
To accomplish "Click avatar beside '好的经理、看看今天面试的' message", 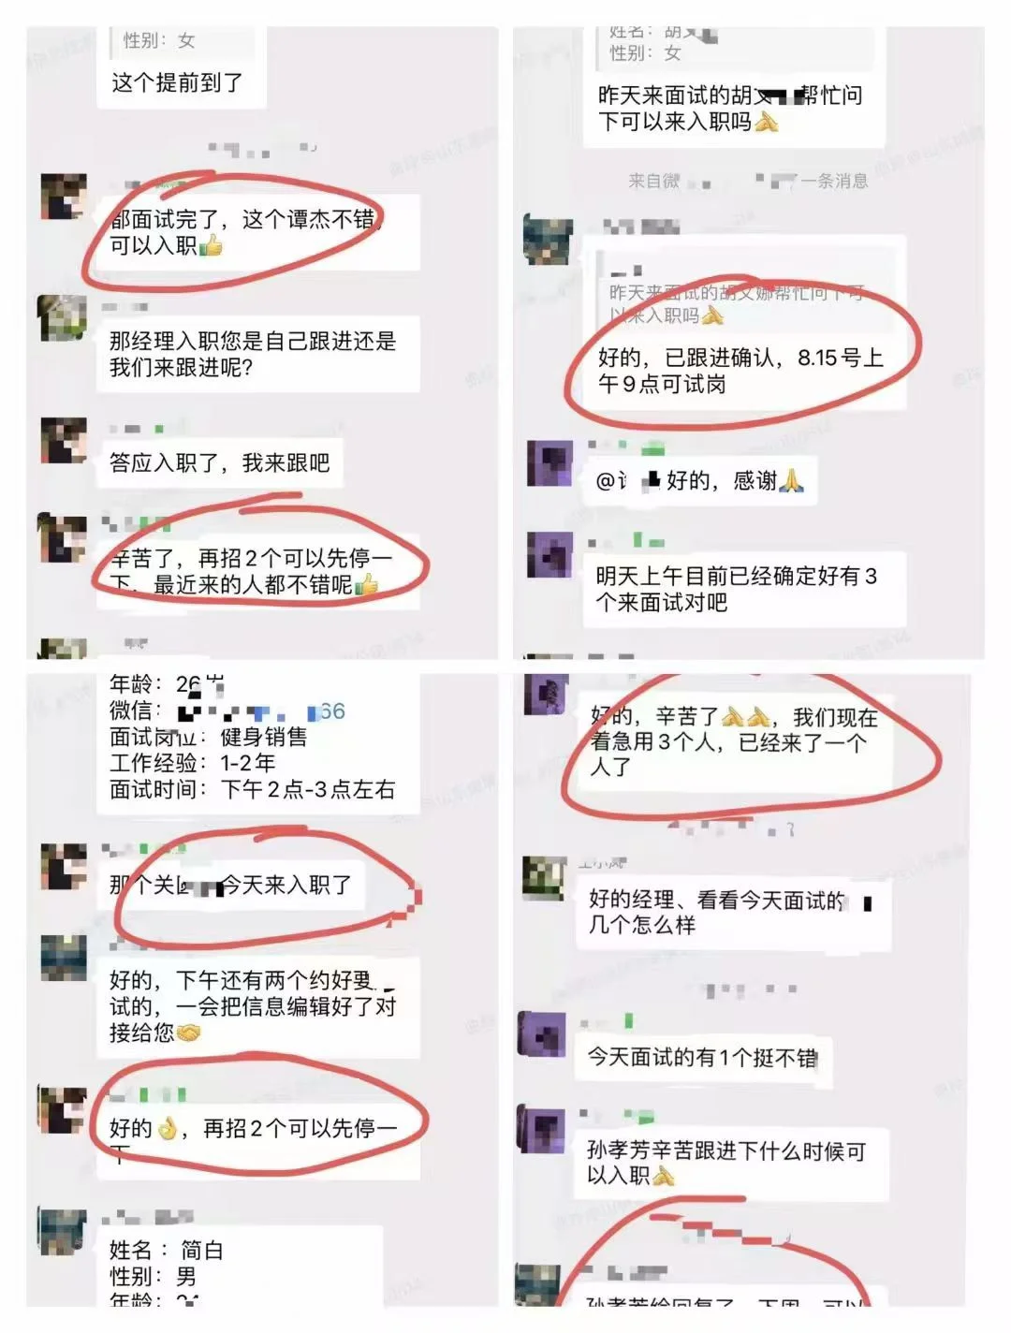I will click(x=544, y=879).
